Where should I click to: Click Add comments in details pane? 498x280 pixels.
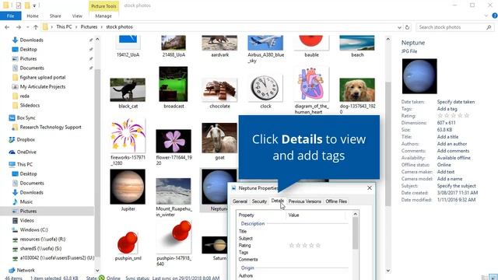[x=453, y=151]
